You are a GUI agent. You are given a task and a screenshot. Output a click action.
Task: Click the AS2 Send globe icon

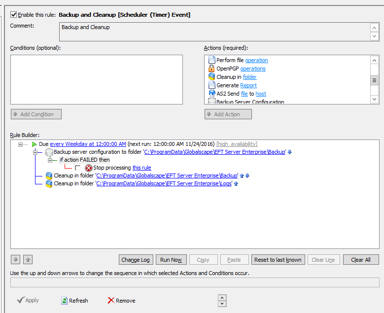(x=211, y=94)
